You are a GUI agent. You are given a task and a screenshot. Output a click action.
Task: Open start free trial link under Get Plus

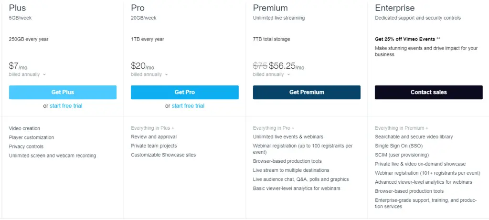[x=66, y=106]
